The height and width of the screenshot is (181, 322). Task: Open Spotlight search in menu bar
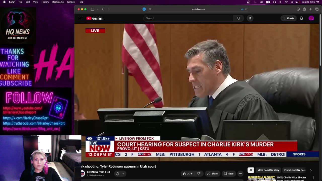pyautogui.click(x=292, y=2)
